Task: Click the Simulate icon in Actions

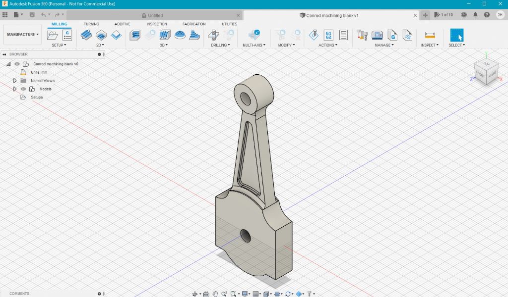Action: click(314, 35)
